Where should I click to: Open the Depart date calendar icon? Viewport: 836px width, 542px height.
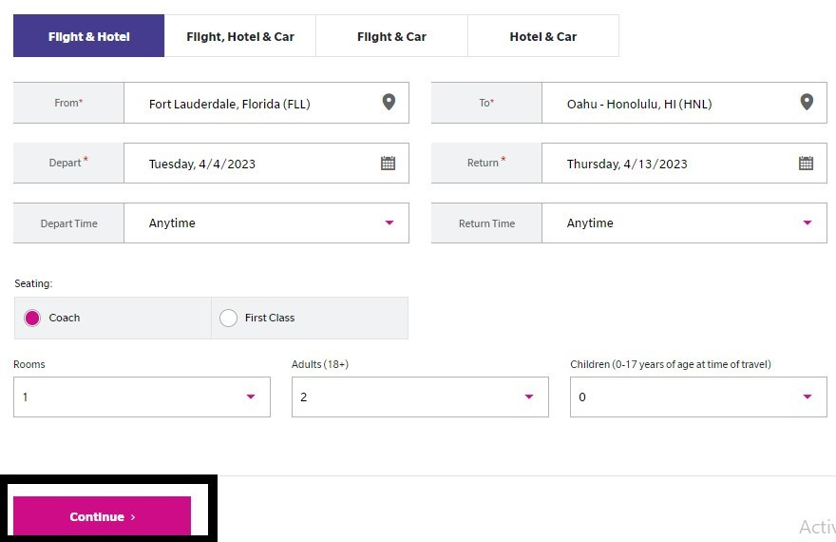point(389,163)
